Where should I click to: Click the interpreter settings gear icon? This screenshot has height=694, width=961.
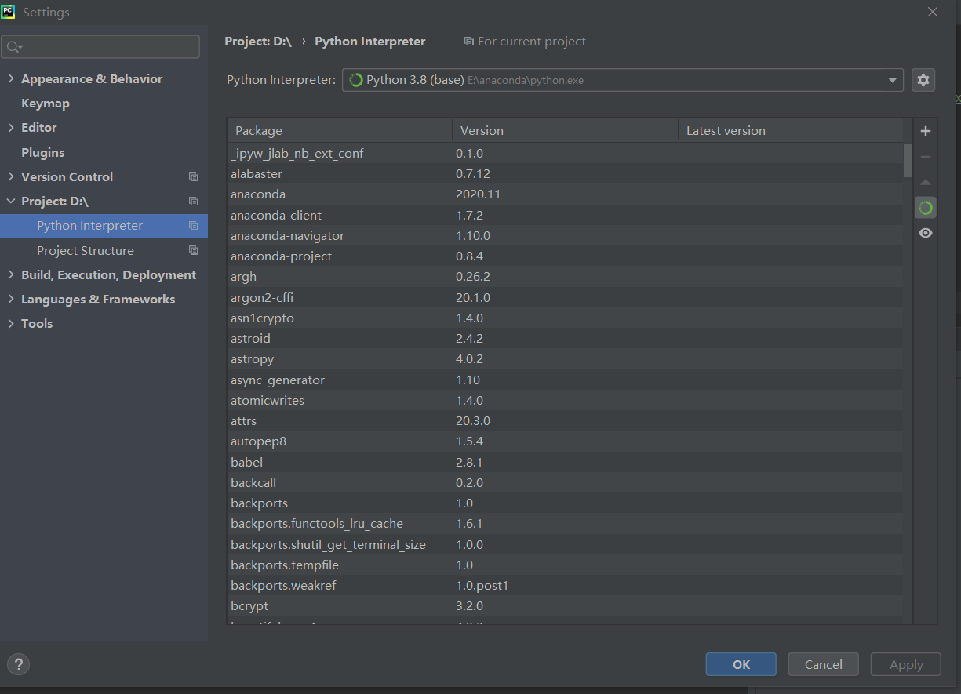pos(923,80)
